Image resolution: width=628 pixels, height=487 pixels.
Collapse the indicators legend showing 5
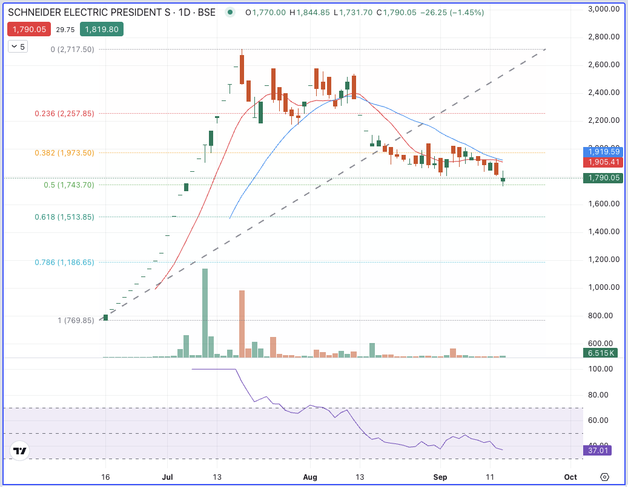point(18,47)
